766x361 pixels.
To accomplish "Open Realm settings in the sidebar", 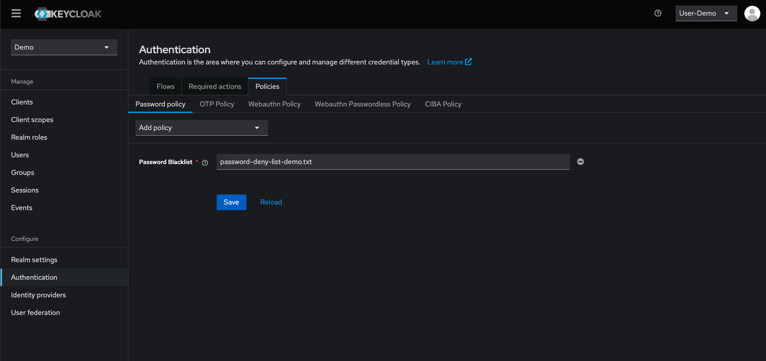I will (x=64, y=260).
